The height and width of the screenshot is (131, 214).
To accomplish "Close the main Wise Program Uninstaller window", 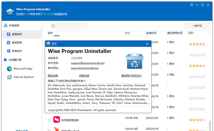I will point(208,5).
